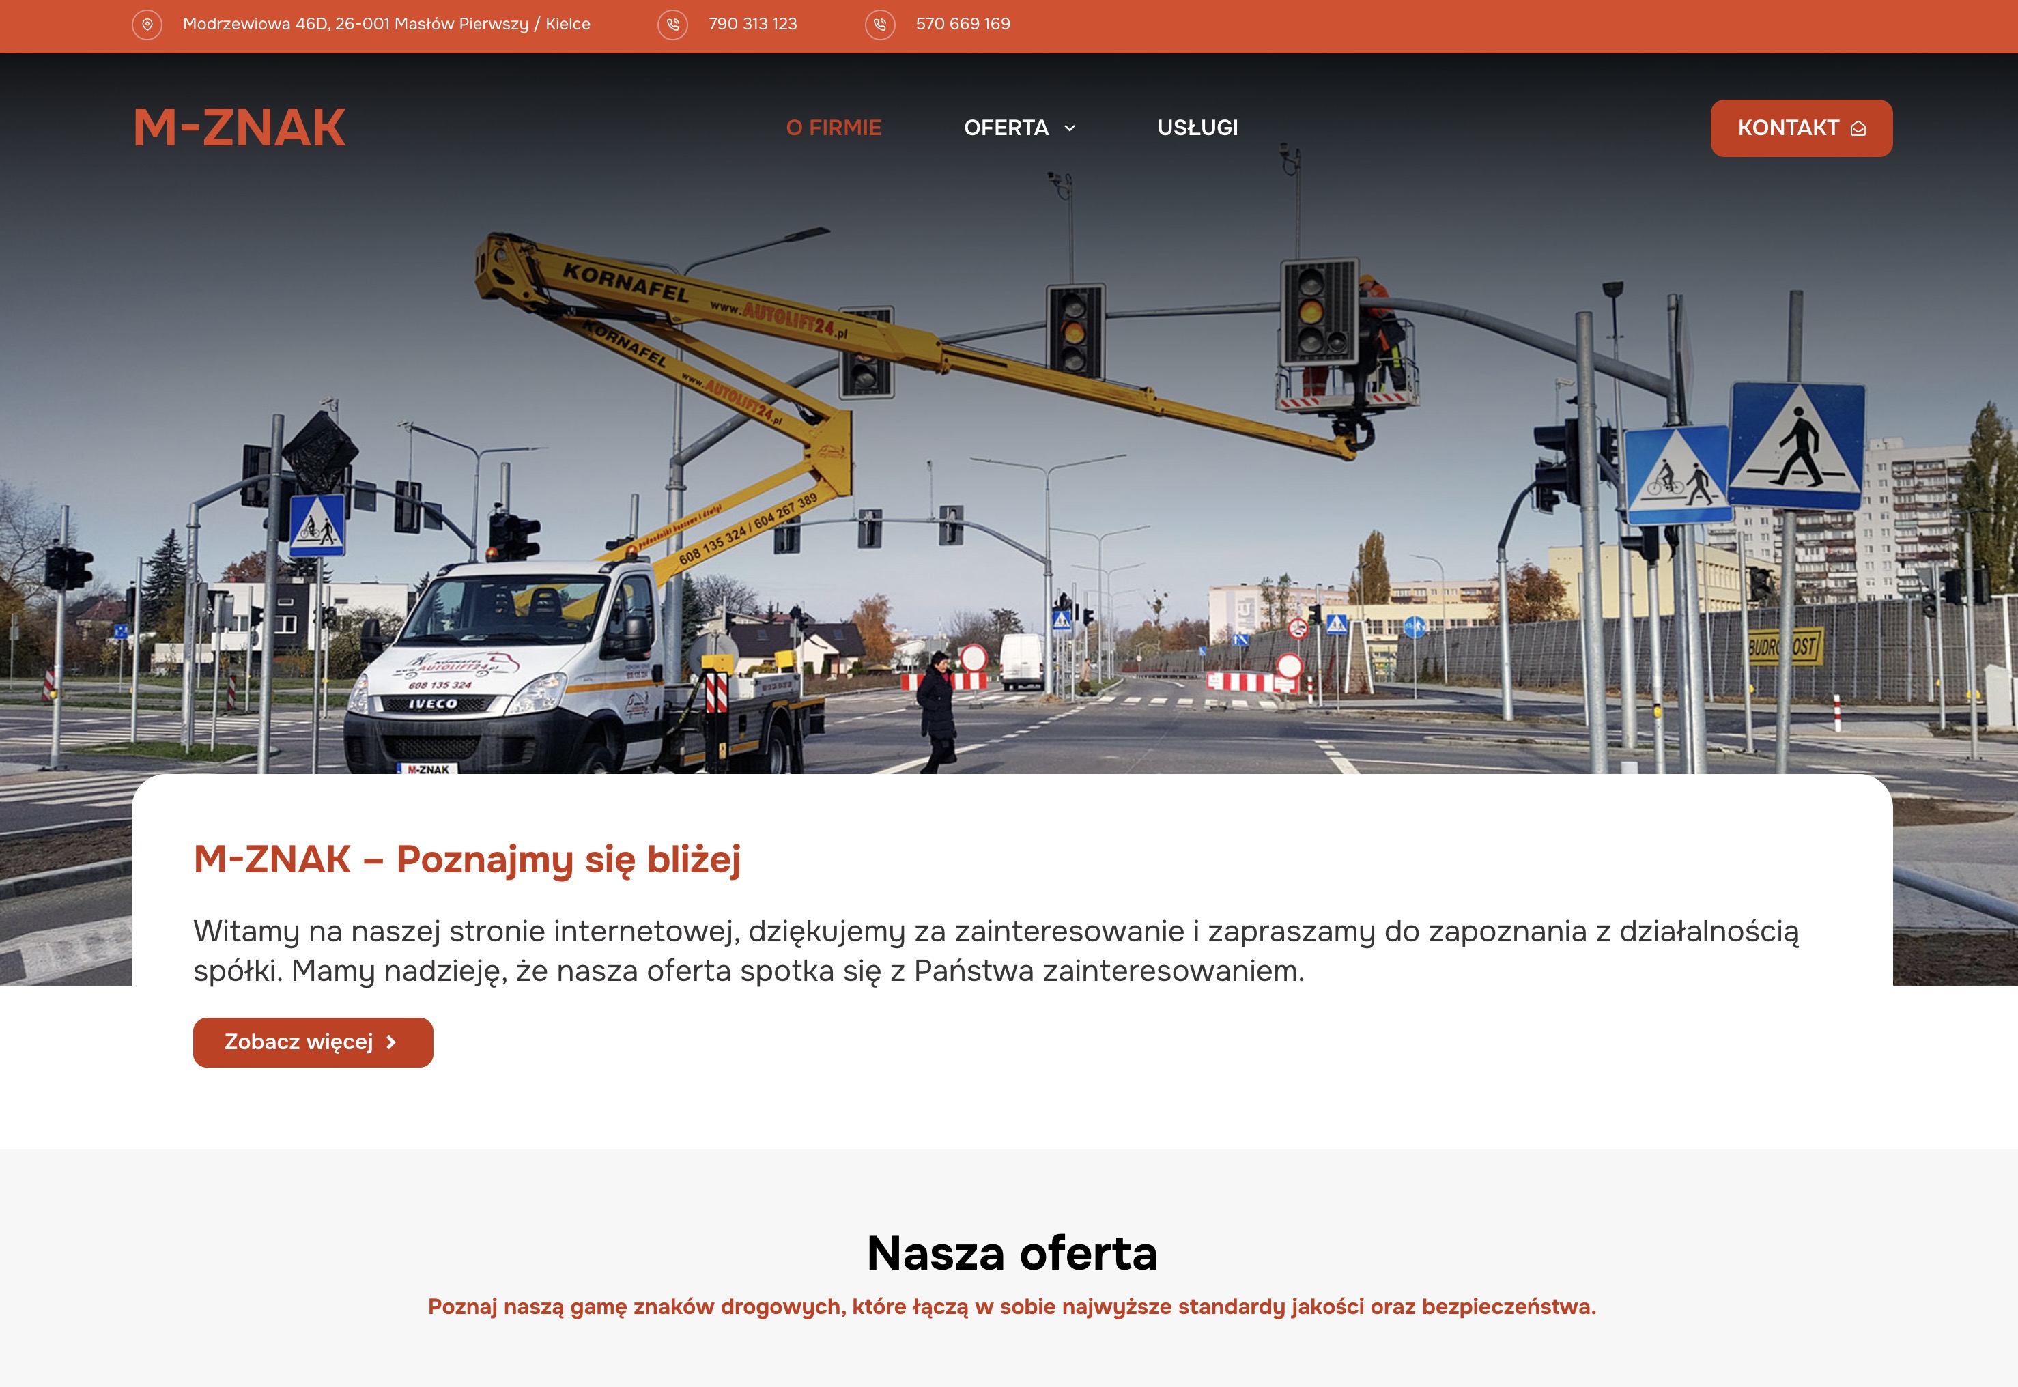Go to the O FIRMIE page
Image resolution: width=2018 pixels, height=1387 pixels.
coord(834,128)
